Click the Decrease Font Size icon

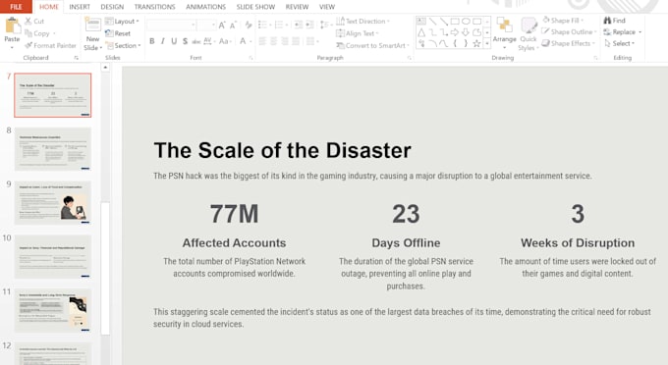pos(233,26)
